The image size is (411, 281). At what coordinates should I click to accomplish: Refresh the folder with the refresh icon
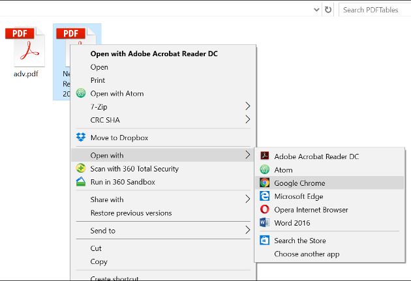[328, 10]
